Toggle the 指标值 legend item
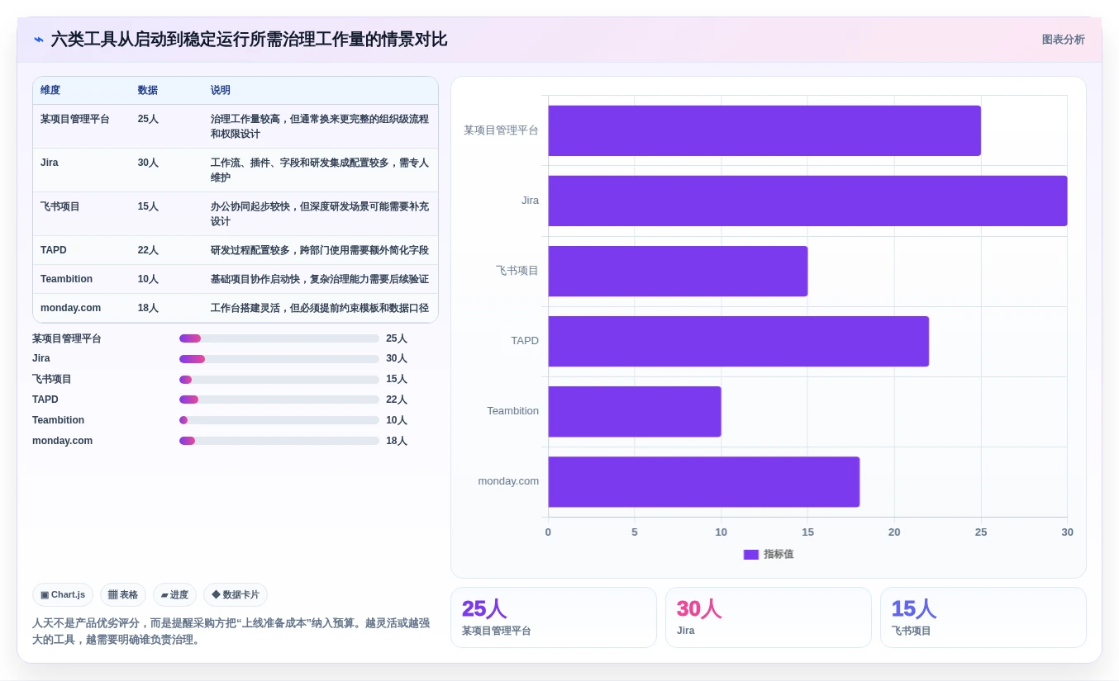1119x681 pixels. point(769,555)
